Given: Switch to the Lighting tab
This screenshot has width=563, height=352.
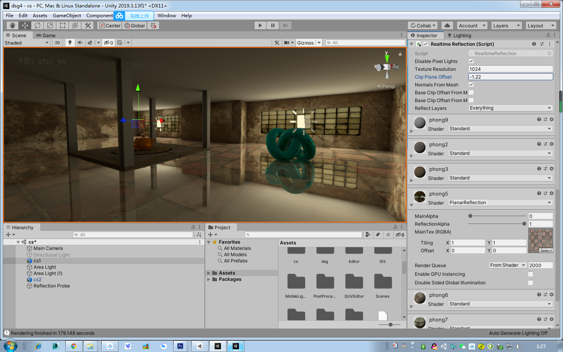Looking at the screenshot, I should click(459, 35).
